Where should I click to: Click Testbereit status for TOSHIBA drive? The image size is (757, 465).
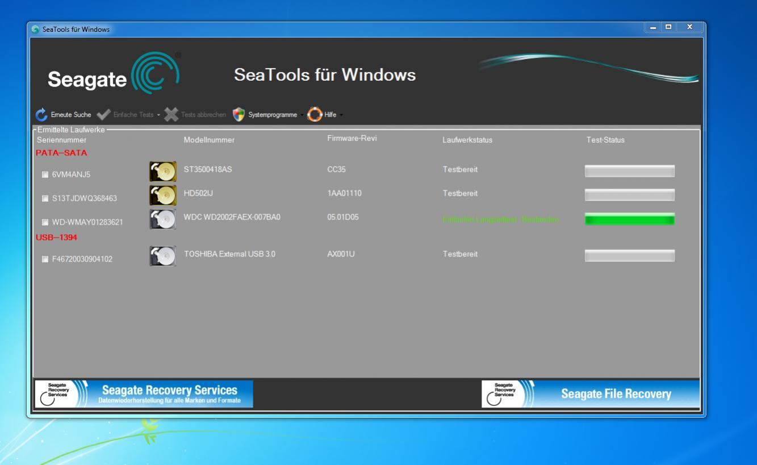(x=460, y=254)
